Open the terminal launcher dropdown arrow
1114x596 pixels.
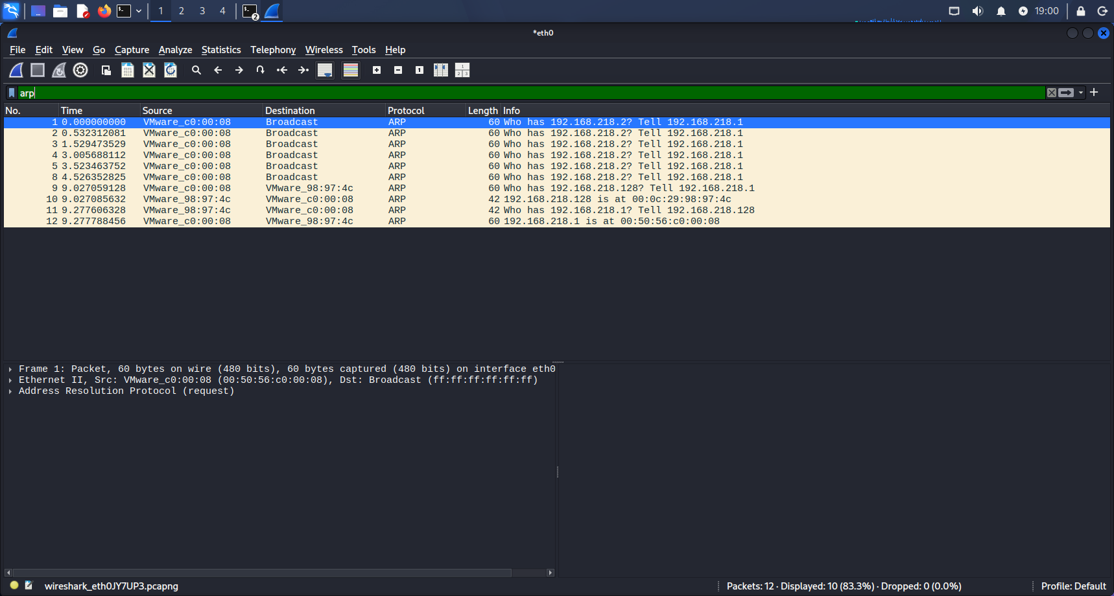(x=139, y=11)
